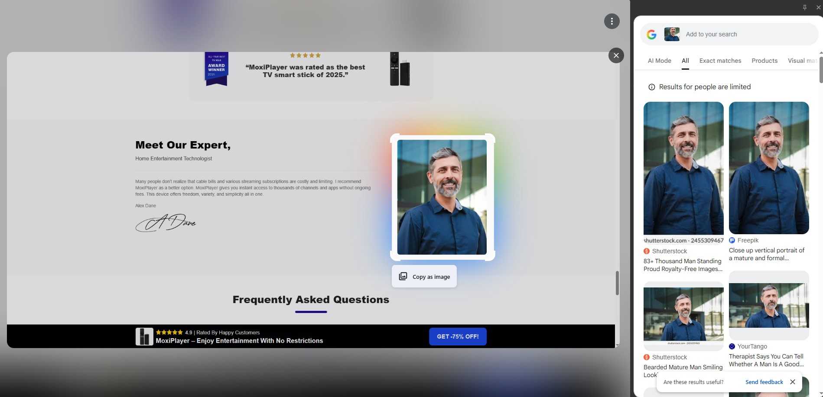Click the selected image thumbnail in search box
Screen dimensions: 823x397
(672, 34)
